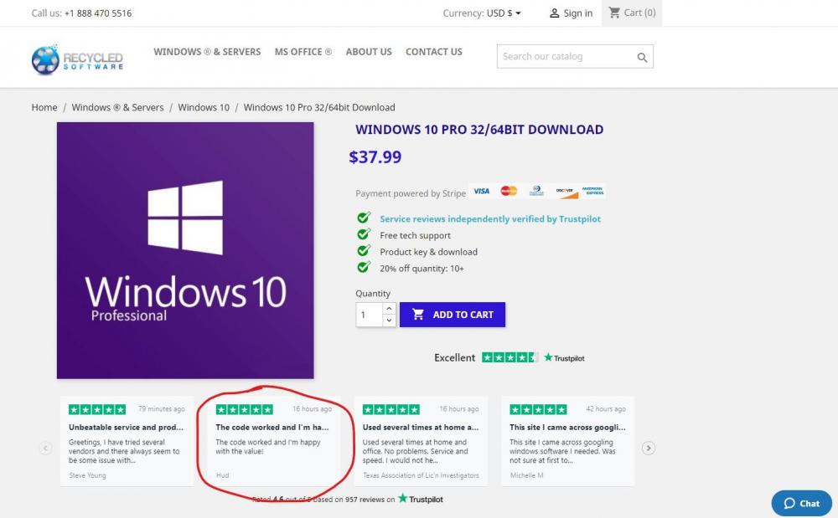Click Trustpilot logo under review count
Screen dimensions: 838x518
coord(421,499)
